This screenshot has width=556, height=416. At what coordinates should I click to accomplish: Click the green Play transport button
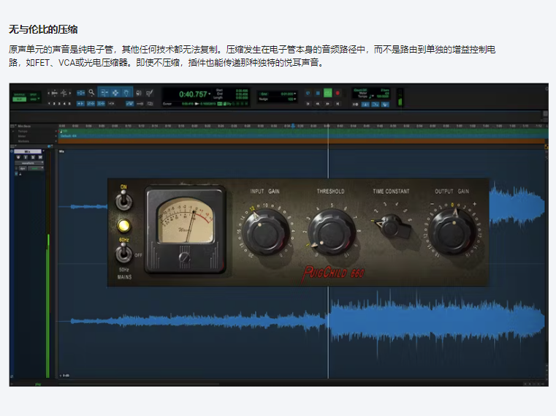[328, 93]
